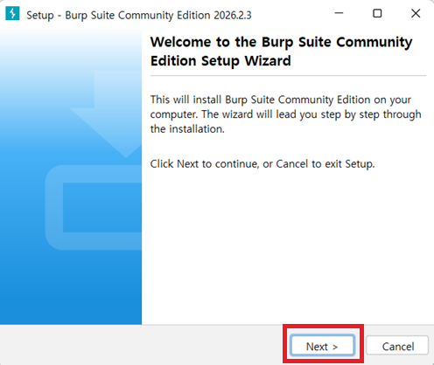Image resolution: width=434 pixels, height=365 pixels.
Task: Click the download arrow graphic in banner
Action: click(109, 114)
